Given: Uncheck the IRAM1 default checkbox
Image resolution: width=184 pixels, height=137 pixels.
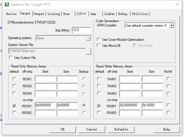Looking at the screenshot, I should point(99,106).
